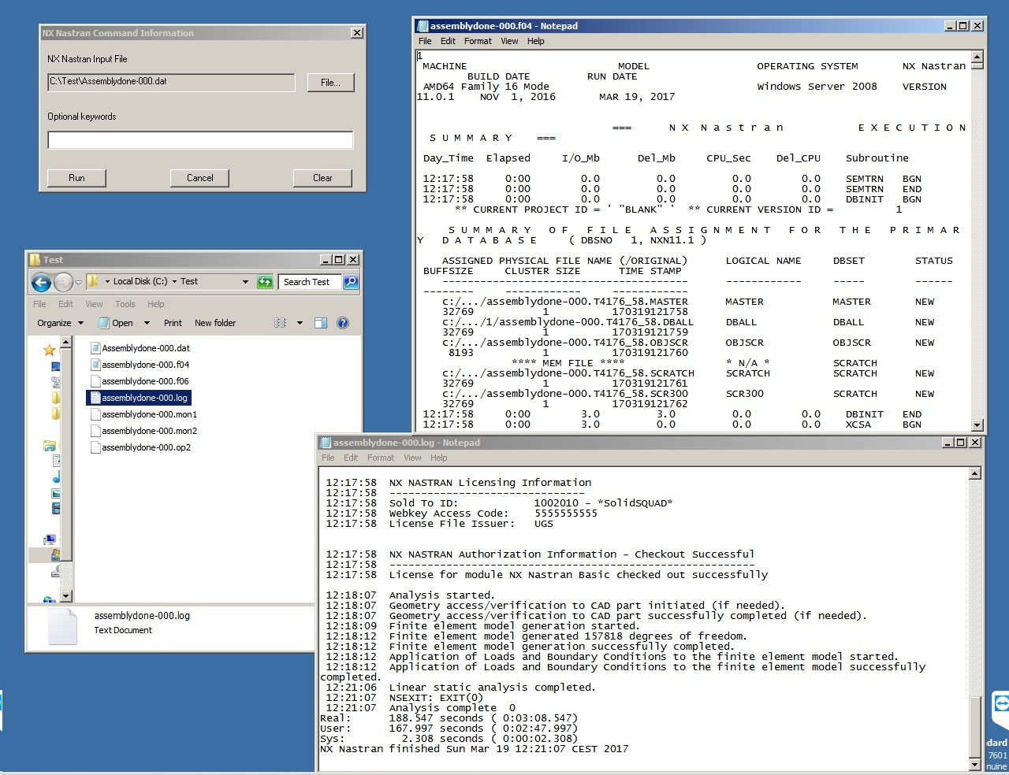Create a New folder in Test
Viewport: 1009px width, 775px height.
point(215,323)
